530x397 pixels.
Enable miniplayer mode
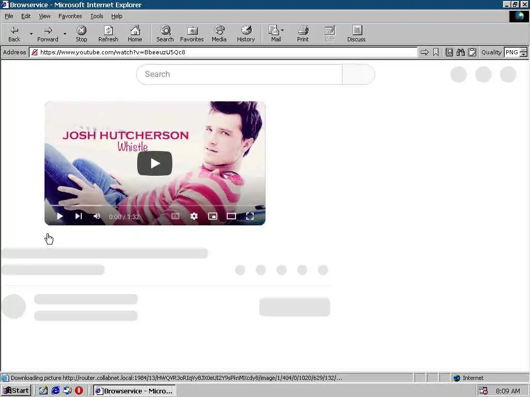point(213,216)
